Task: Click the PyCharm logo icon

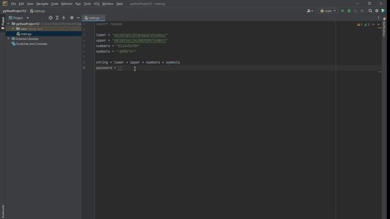Action: pyautogui.click(x=5, y=4)
